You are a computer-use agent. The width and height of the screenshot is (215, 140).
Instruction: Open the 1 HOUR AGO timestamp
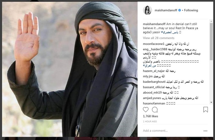tap(150, 122)
